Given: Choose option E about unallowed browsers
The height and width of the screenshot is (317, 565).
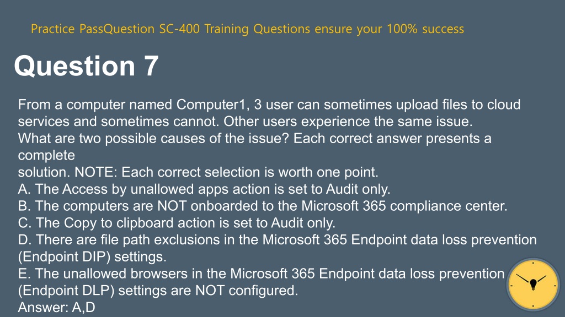Looking at the screenshot, I should (x=261, y=282).
